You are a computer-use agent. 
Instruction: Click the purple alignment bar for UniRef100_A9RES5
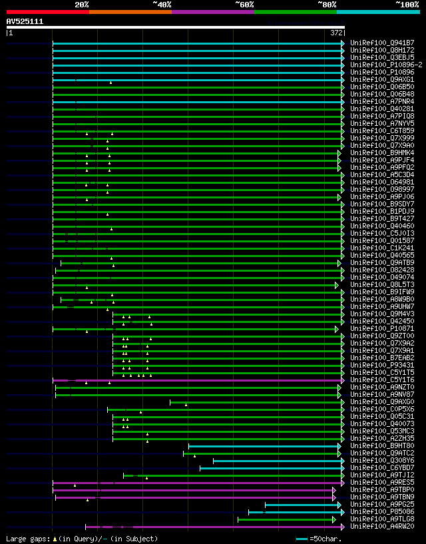[198, 483]
